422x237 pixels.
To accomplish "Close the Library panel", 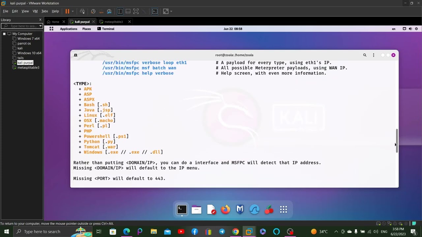I will [40, 20].
